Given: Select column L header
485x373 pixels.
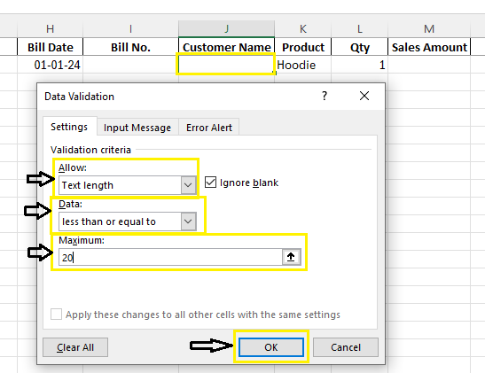Looking at the screenshot, I should pyautogui.click(x=359, y=28).
